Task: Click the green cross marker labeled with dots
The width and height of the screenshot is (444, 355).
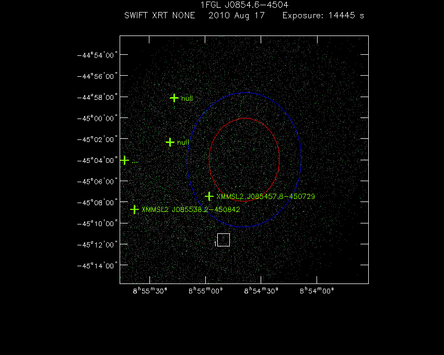Action: (x=125, y=160)
